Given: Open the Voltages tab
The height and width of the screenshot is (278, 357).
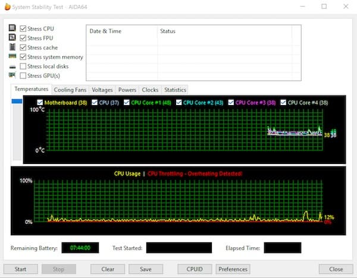Looking at the screenshot, I should click(x=102, y=90).
